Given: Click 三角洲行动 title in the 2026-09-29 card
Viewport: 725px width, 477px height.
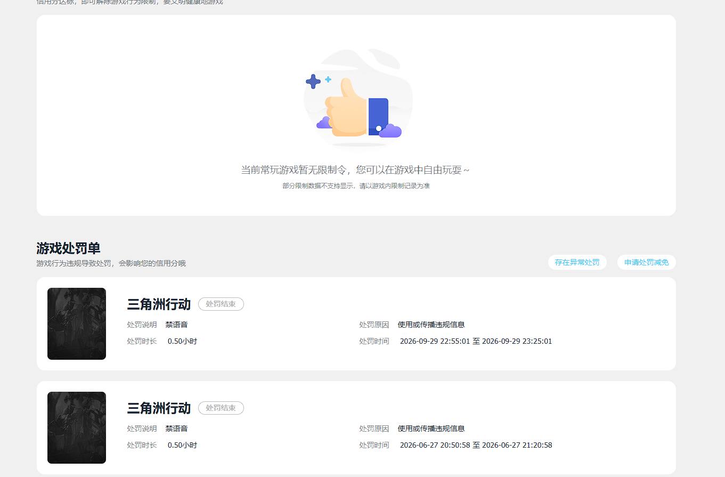Looking at the screenshot, I should (159, 304).
